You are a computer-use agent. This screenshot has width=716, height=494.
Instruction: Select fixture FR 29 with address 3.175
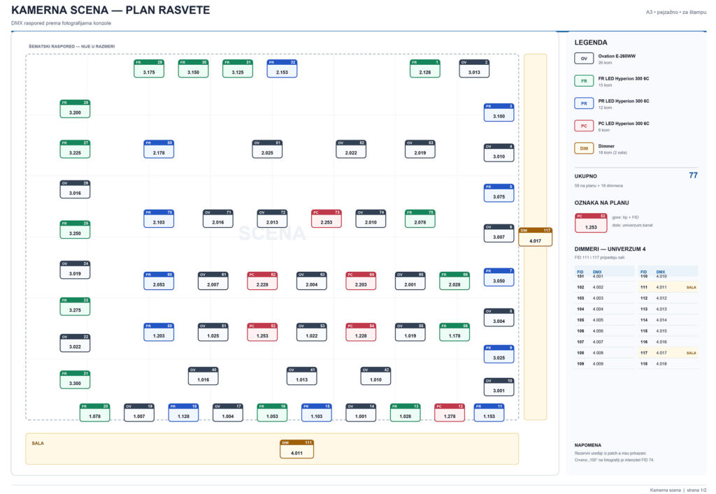point(149,68)
